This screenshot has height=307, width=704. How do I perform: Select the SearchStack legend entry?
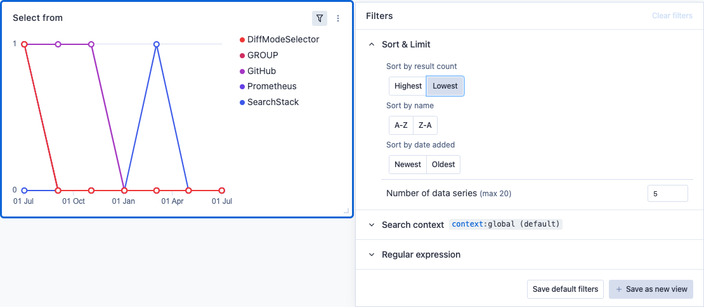[270, 102]
